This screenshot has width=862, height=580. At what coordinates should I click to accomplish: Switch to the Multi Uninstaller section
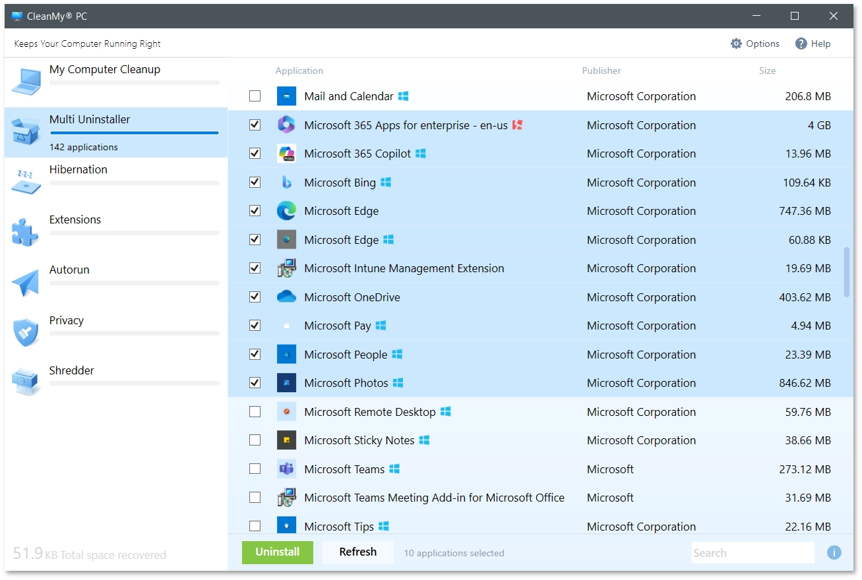90,120
